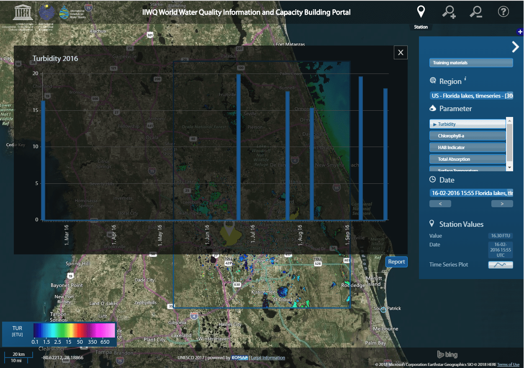Open the Region dropdown selector
This screenshot has width=524, height=368.
click(471, 96)
